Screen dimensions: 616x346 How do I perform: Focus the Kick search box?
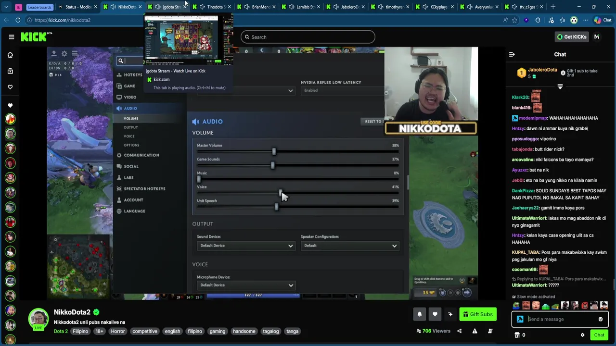(308, 37)
